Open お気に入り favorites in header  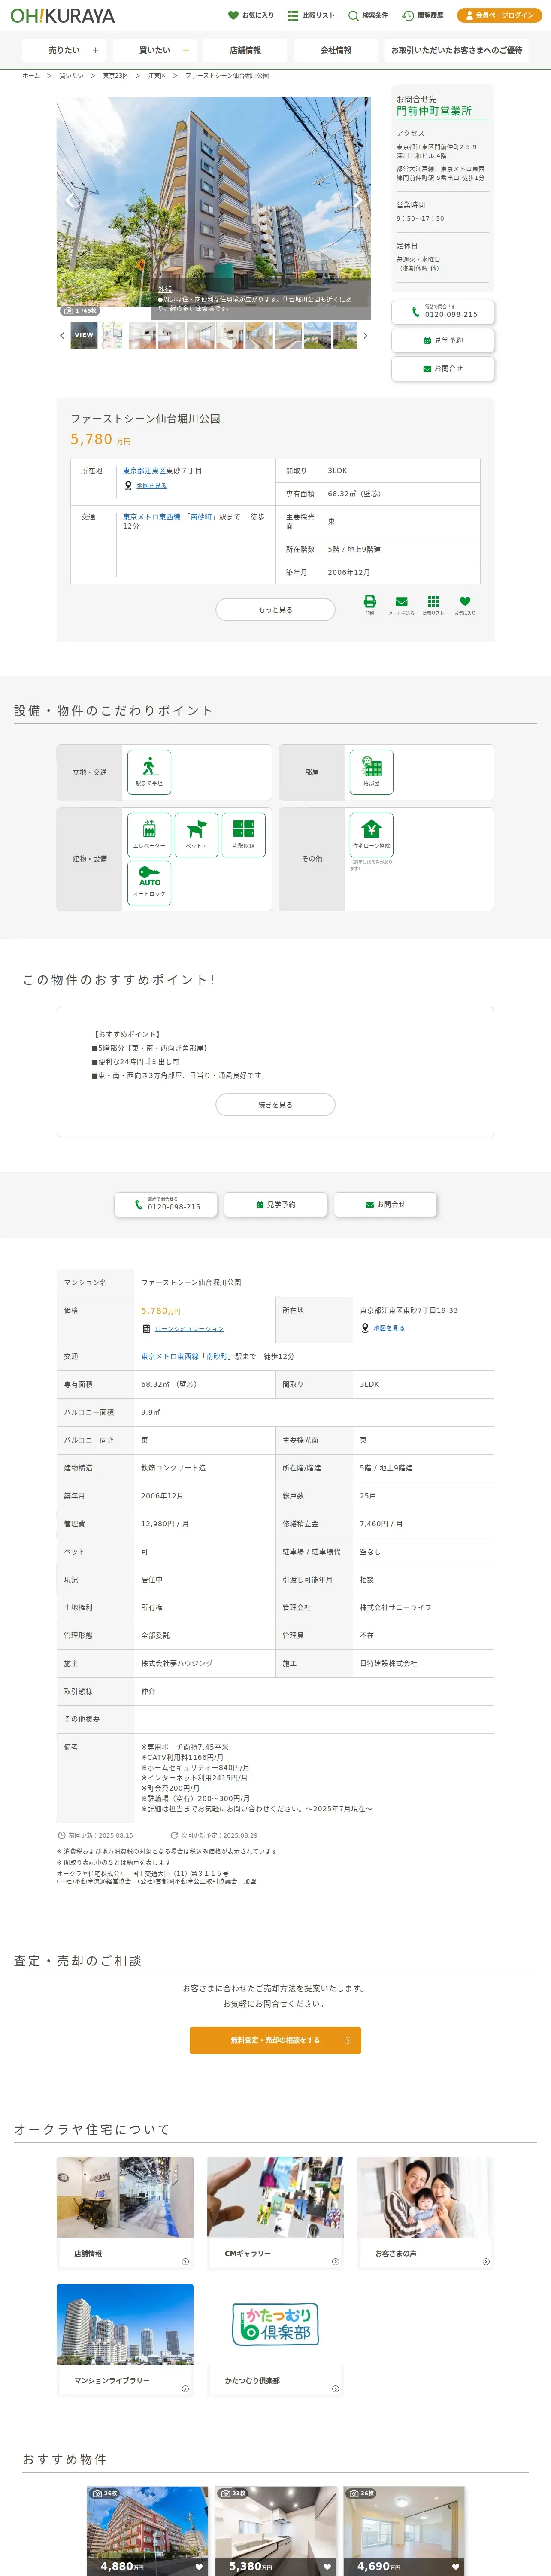click(x=251, y=16)
